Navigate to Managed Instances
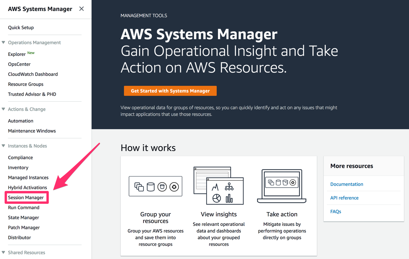Viewport: 409px width, 259px height. (28, 178)
